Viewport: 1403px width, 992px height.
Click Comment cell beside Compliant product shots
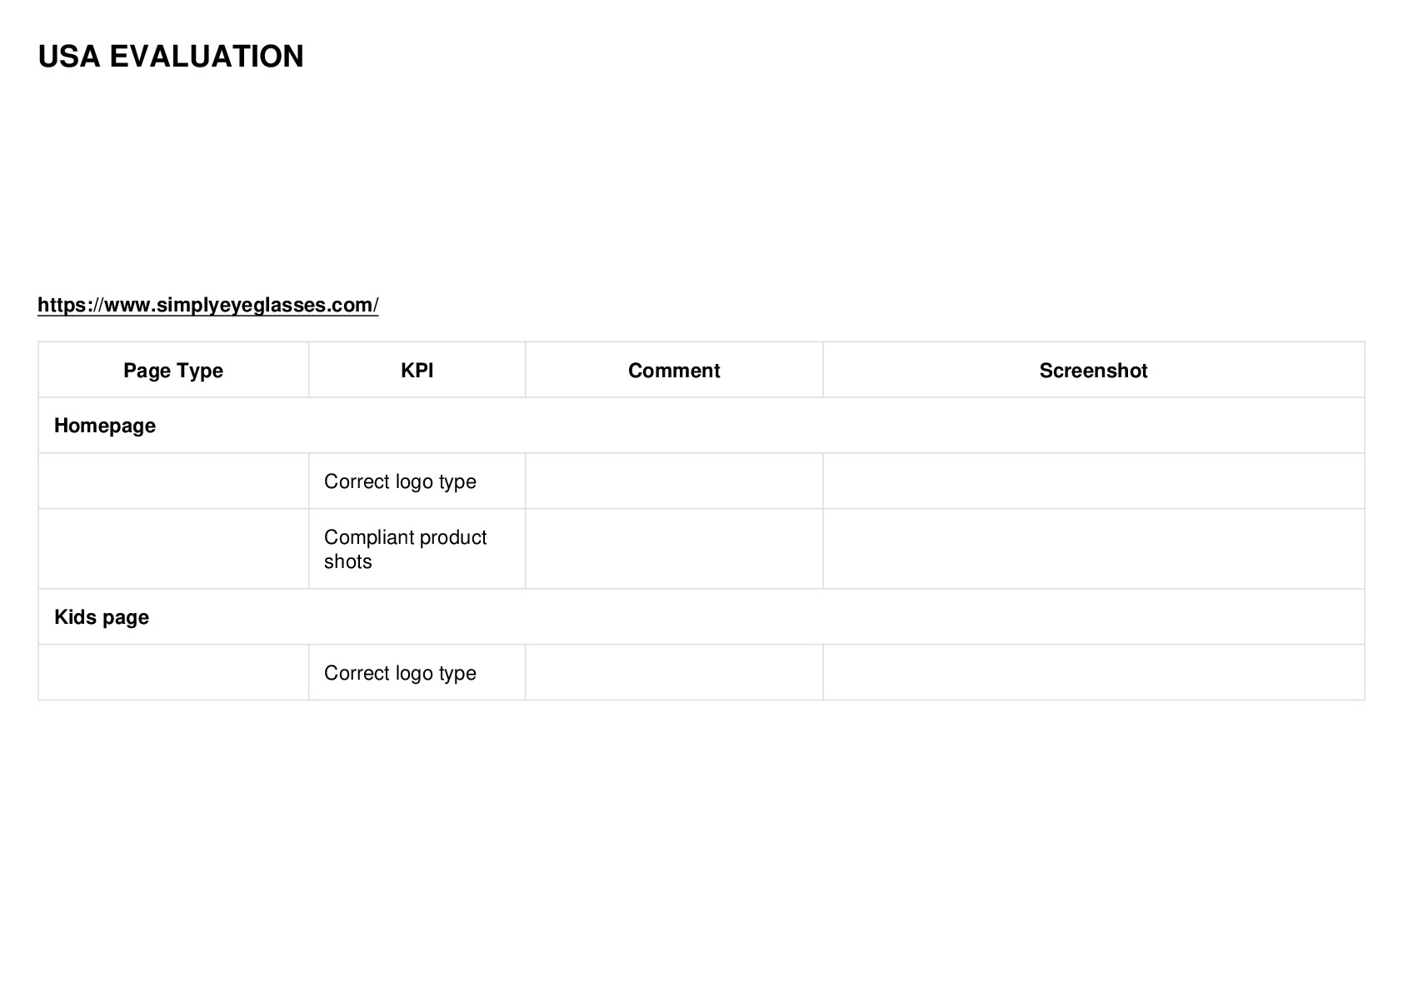tap(674, 549)
